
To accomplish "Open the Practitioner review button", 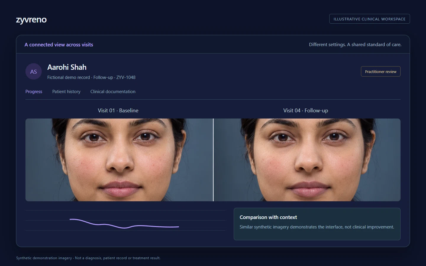I will 380,72.
